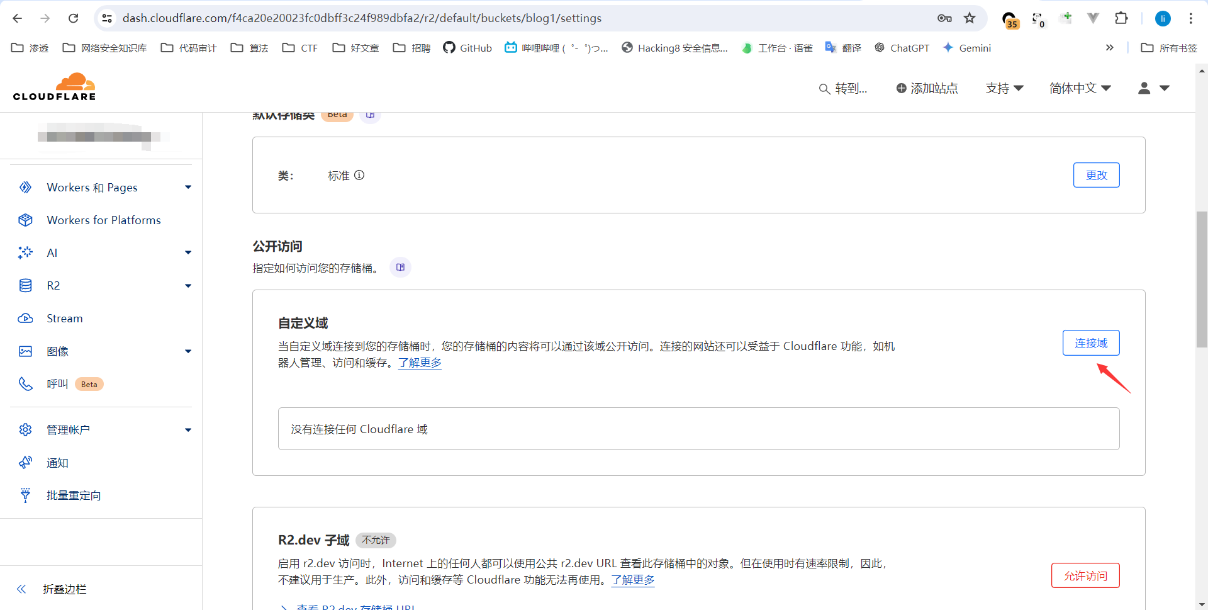Open the 简体中文 language dropdown

click(1080, 89)
